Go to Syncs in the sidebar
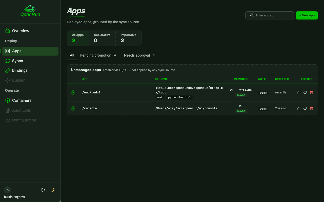The width and height of the screenshot is (324, 202). pyautogui.click(x=30, y=61)
